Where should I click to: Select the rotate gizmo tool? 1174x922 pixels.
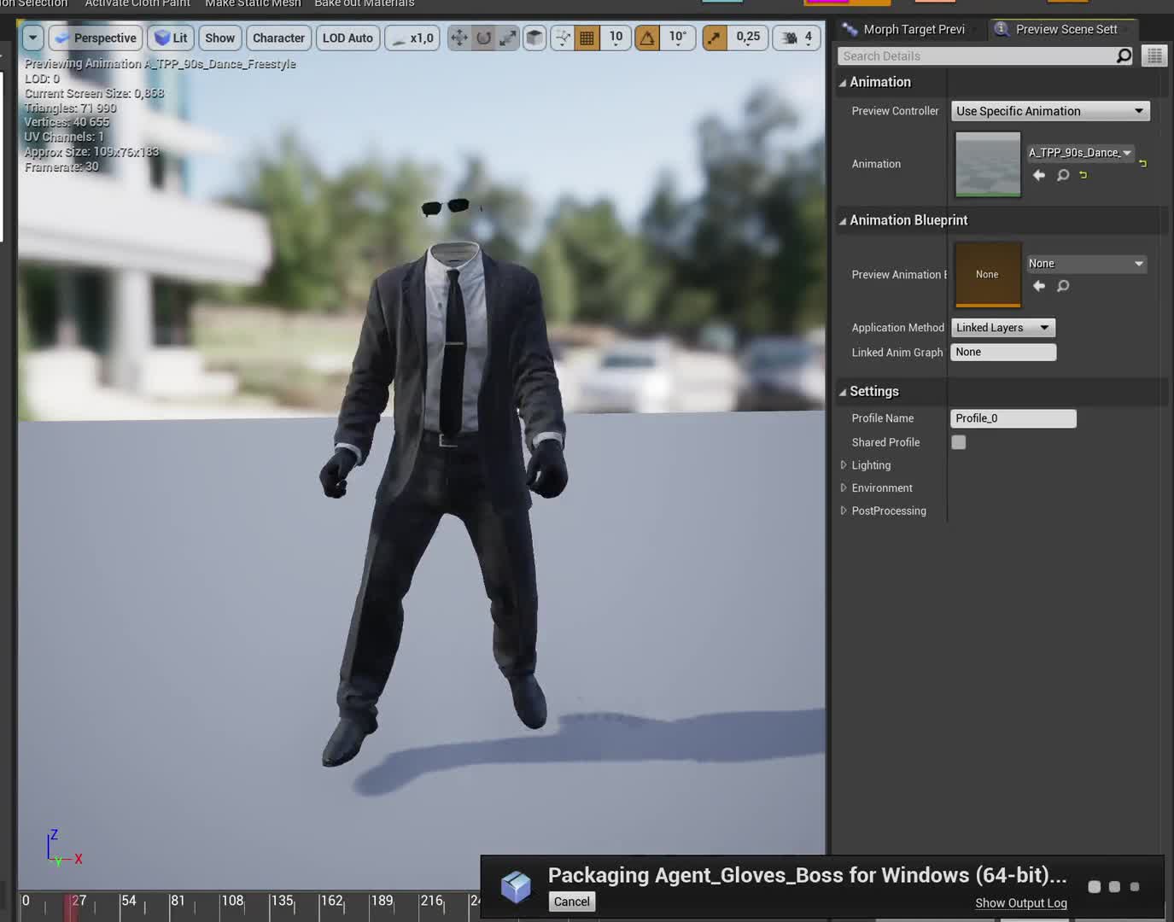tap(483, 38)
